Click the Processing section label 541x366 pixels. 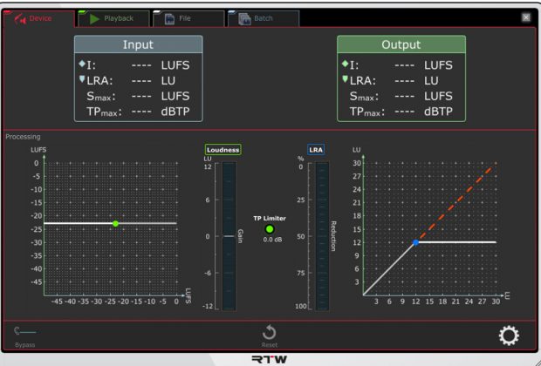pos(23,137)
